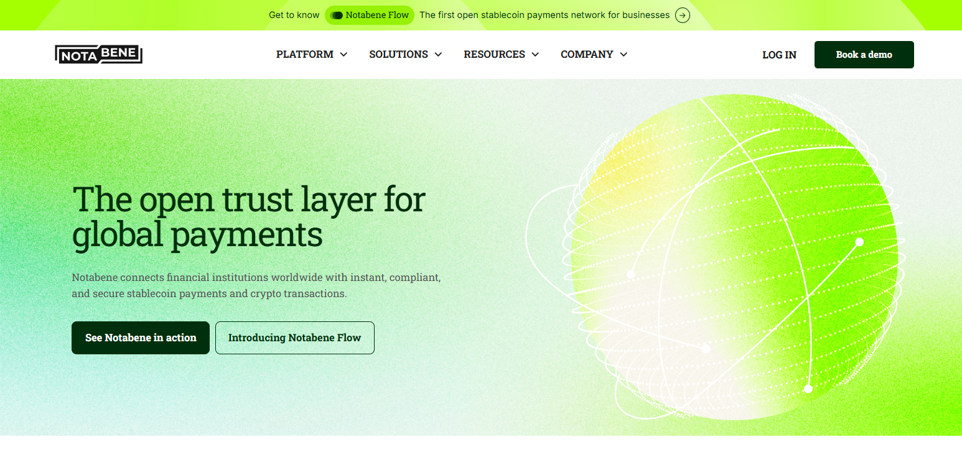Viewport: 962px width, 455px height.
Task: Expand the chevron next to Resources
Action: click(x=535, y=55)
